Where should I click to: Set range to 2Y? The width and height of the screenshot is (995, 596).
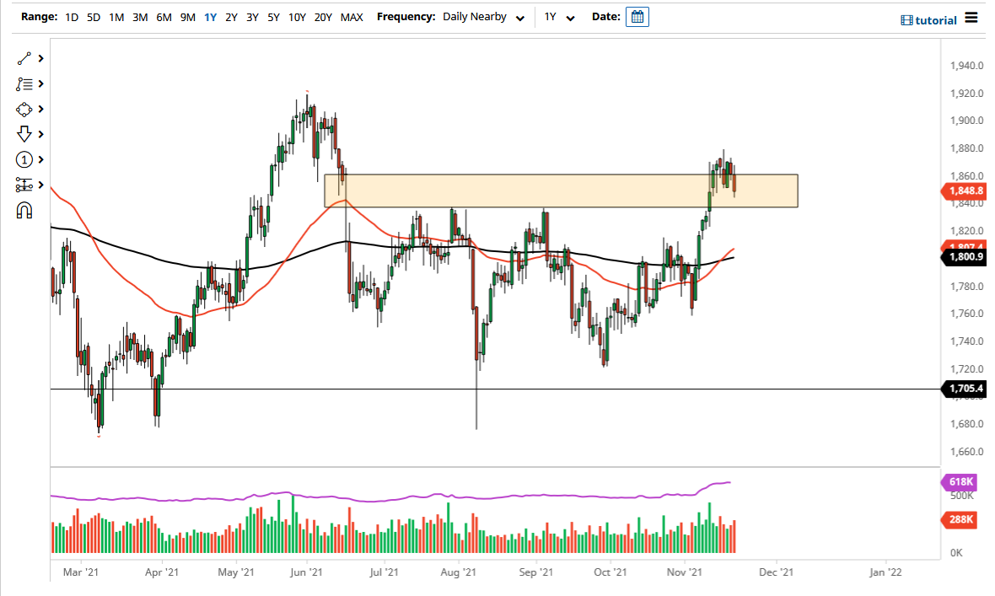(232, 17)
